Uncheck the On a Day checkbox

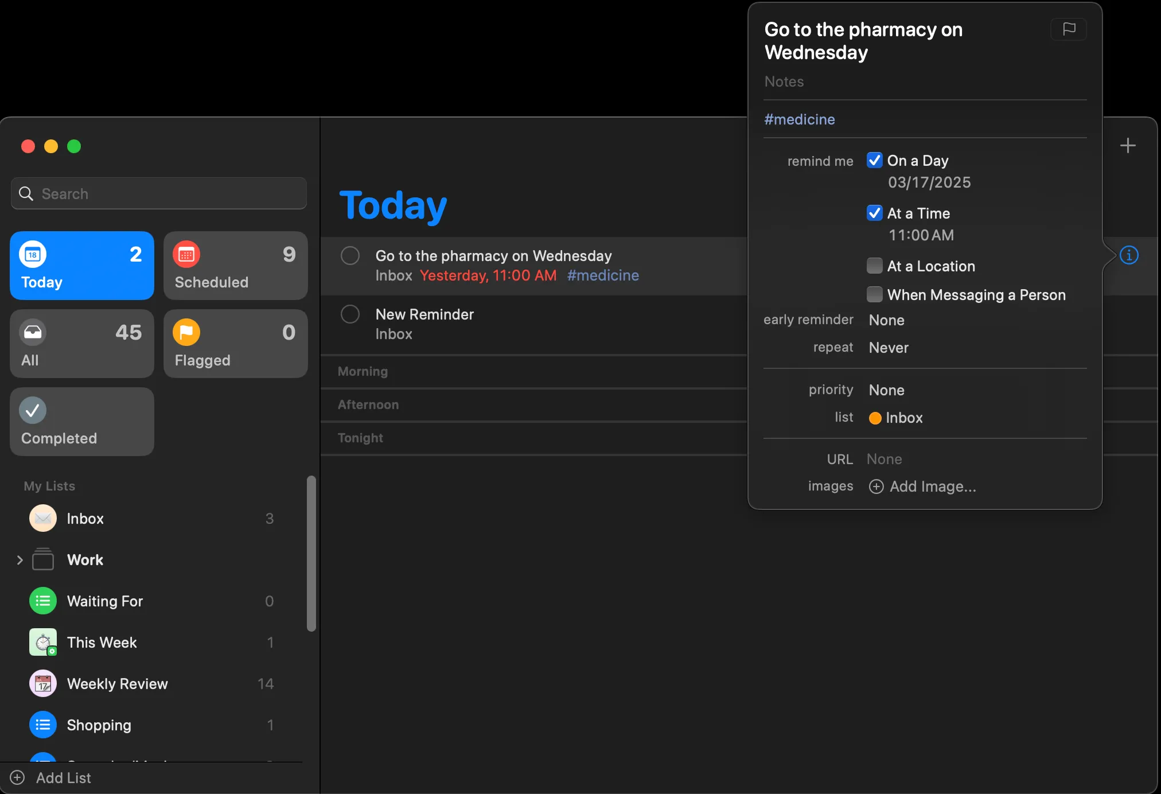coord(874,161)
